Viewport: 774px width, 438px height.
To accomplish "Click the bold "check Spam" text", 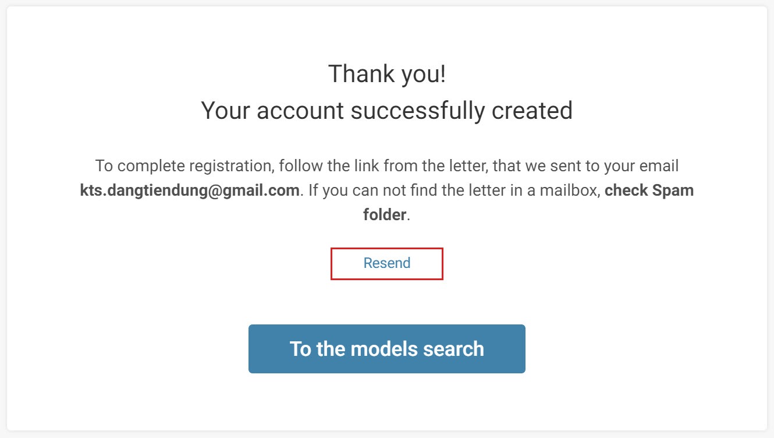I will pos(649,190).
